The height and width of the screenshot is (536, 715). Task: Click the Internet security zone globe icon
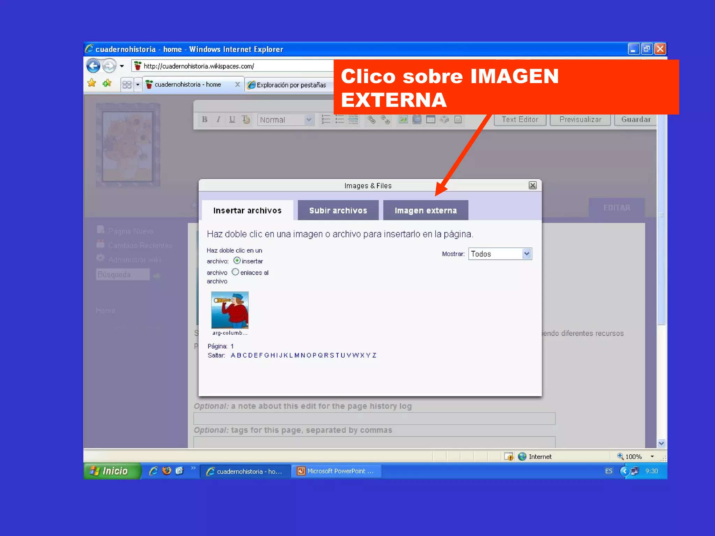(522, 456)
